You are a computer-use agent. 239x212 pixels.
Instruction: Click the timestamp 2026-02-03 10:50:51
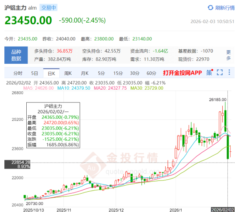[x=212, y=22]
